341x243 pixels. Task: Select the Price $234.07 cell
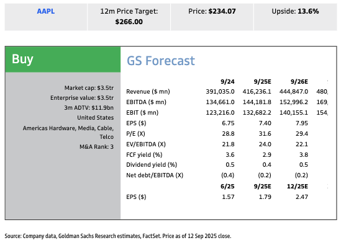click(x=212, y=17)
